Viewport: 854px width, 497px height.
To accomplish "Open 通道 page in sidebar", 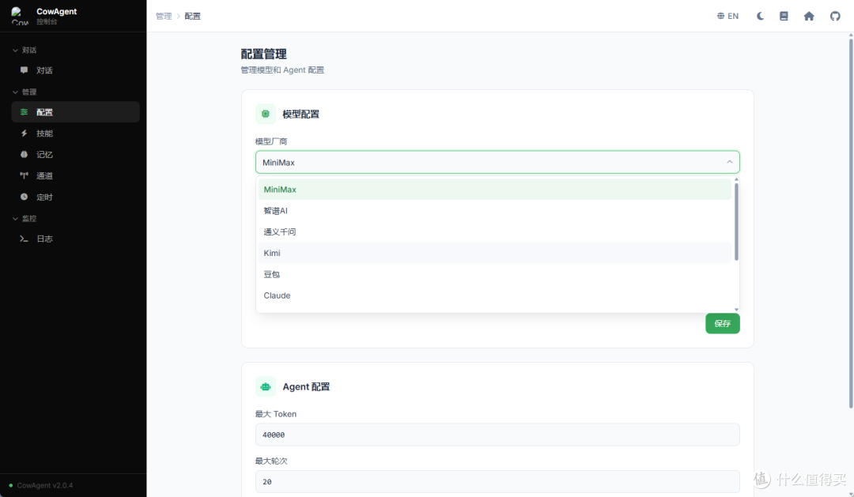I will point(75,176).
